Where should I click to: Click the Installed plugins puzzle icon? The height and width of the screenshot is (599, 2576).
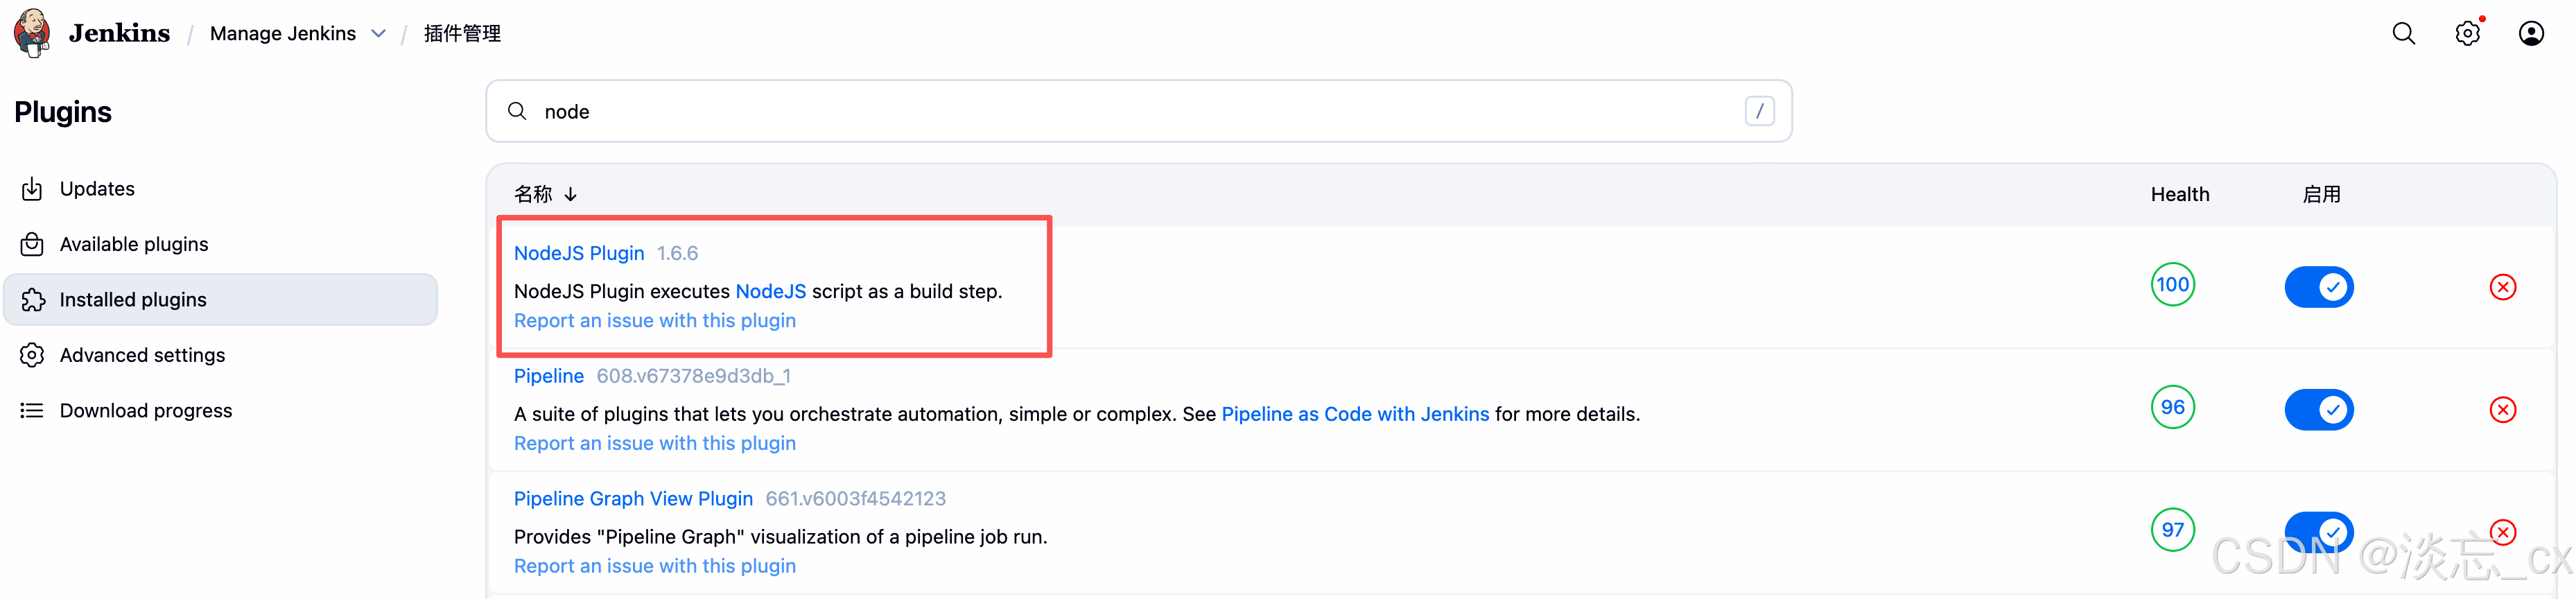[32, 300]
